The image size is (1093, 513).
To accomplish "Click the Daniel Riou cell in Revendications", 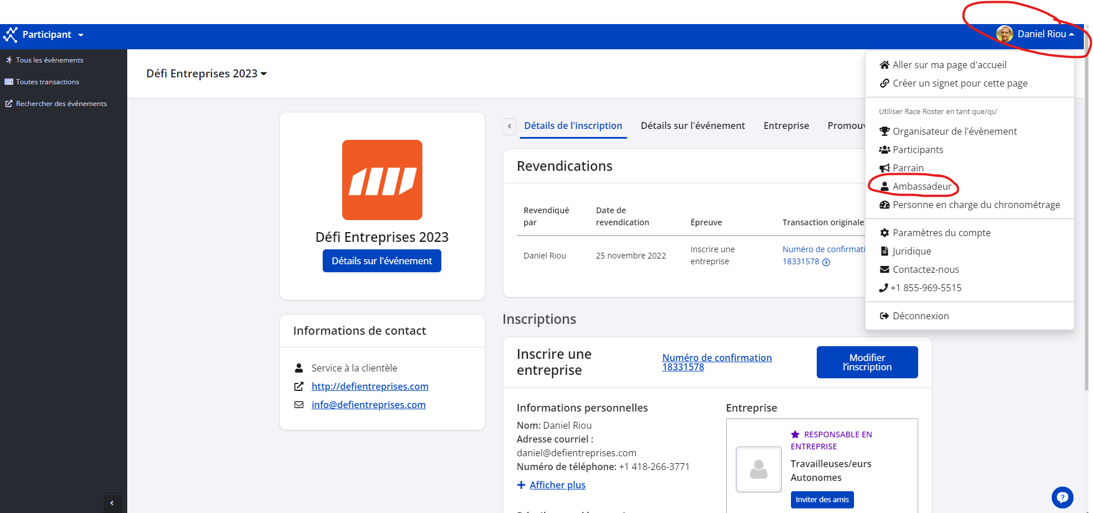I will [x=544, y=256].
